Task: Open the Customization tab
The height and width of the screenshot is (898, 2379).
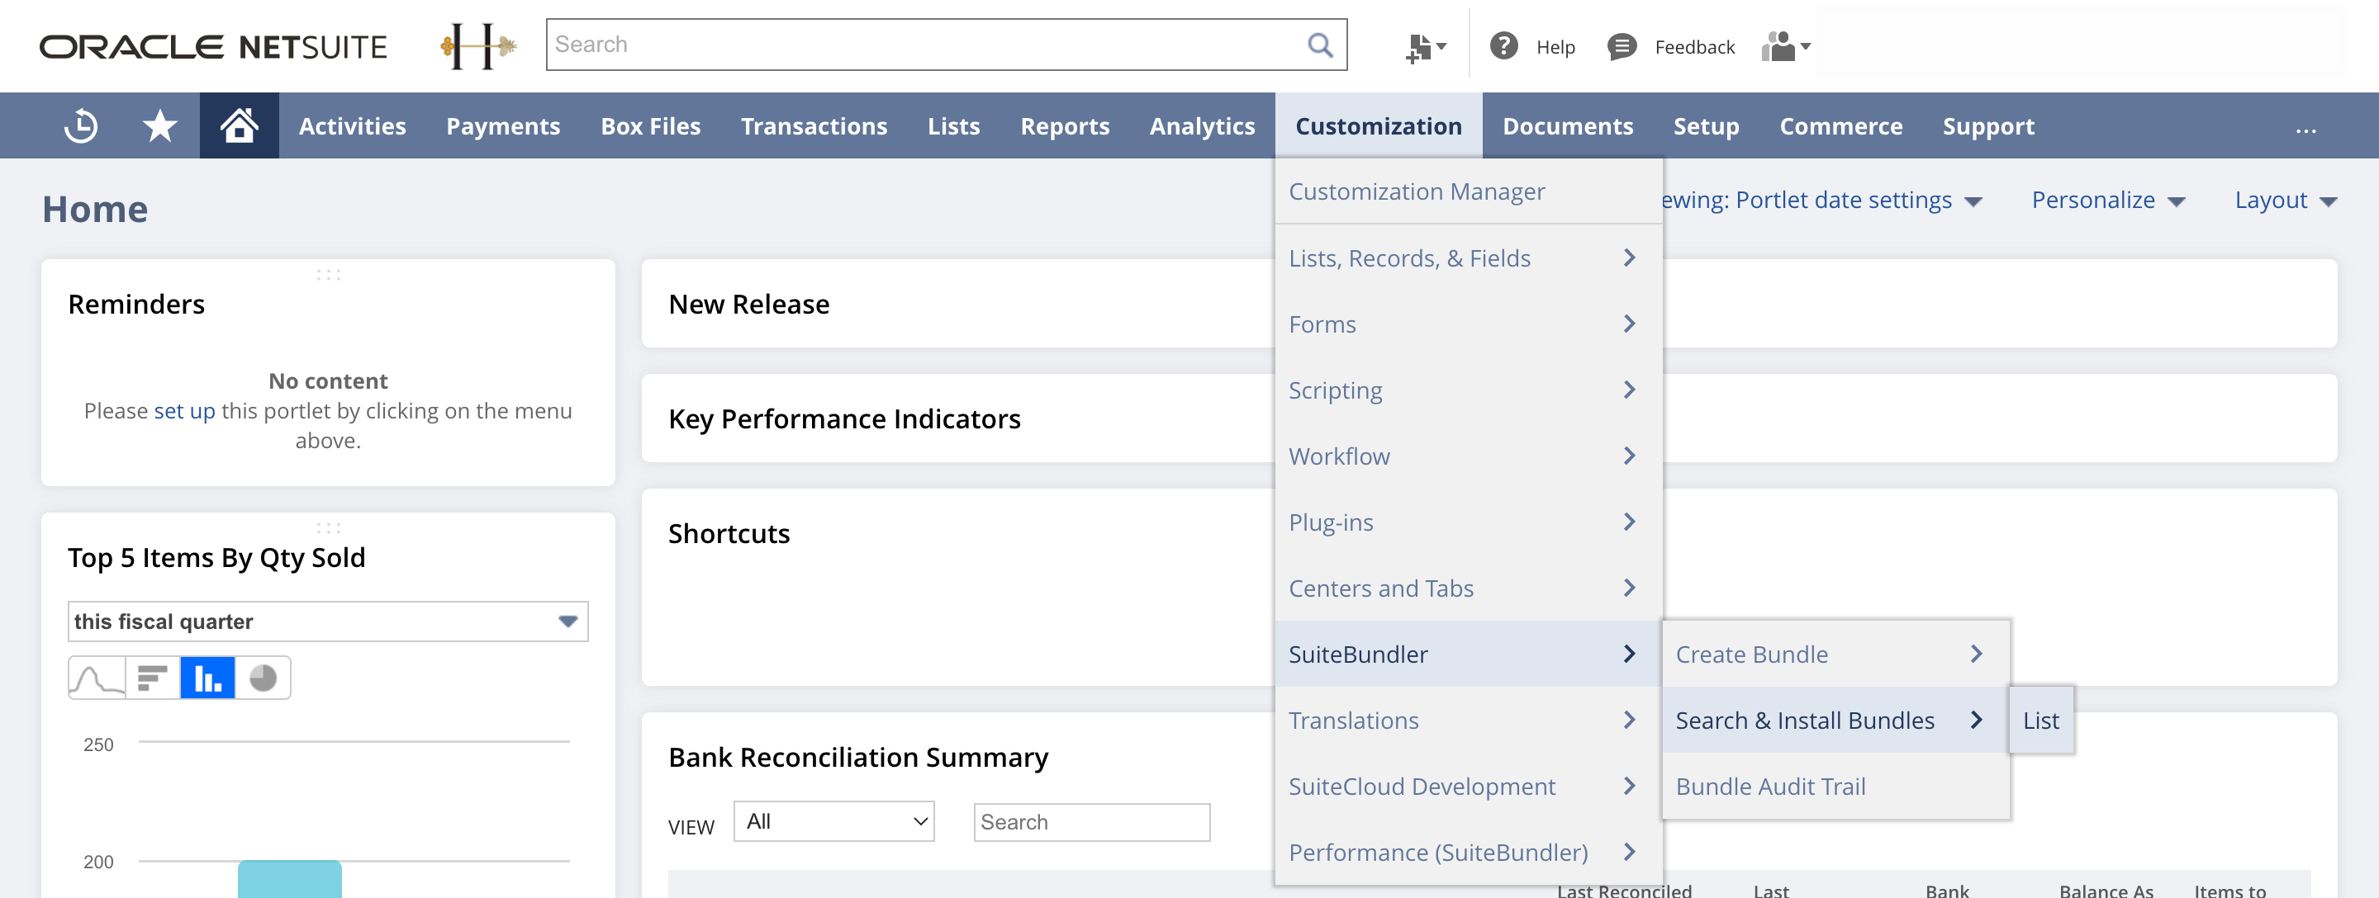Action: point(1378,125)
